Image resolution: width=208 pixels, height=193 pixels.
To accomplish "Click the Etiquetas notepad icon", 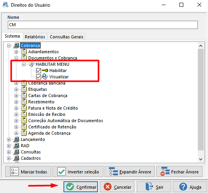I will point(24,89).
